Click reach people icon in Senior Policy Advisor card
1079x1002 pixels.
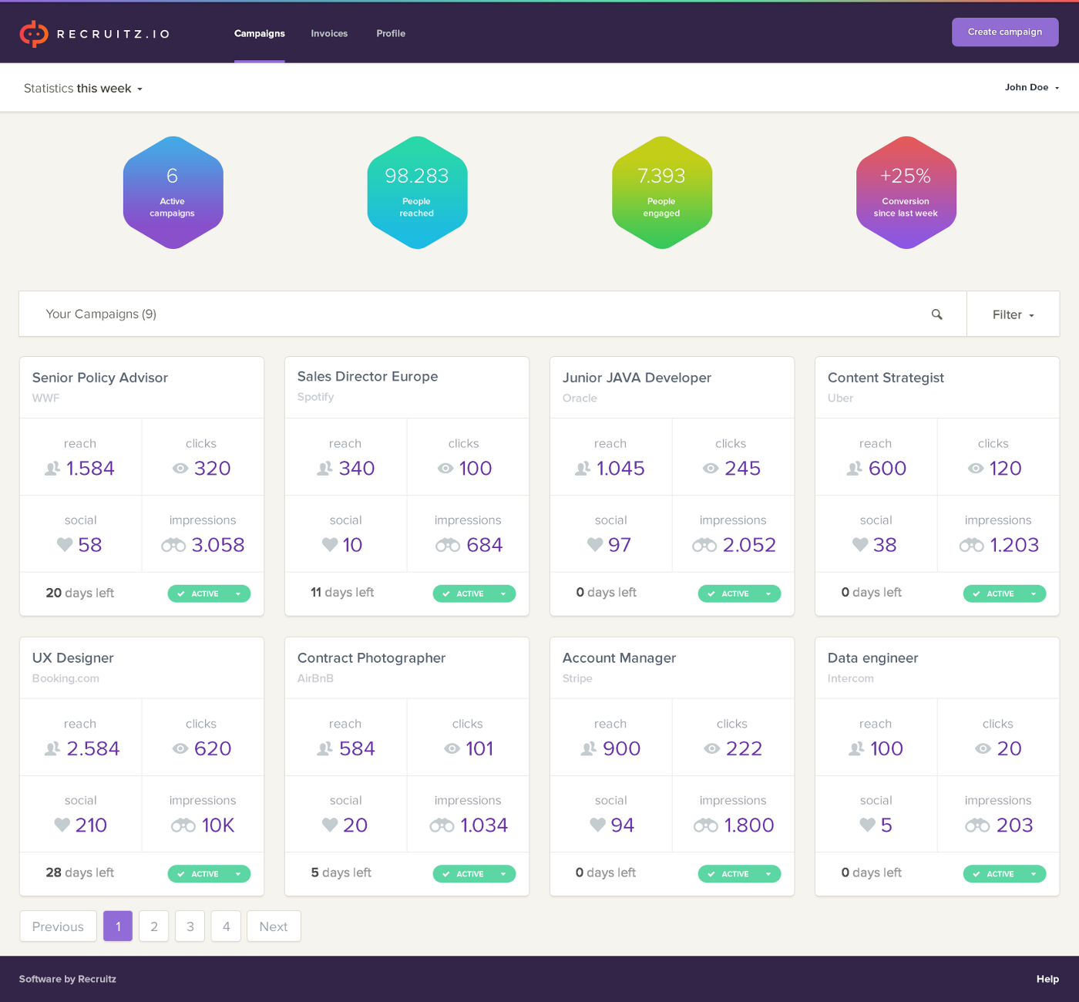coord(52,469)
